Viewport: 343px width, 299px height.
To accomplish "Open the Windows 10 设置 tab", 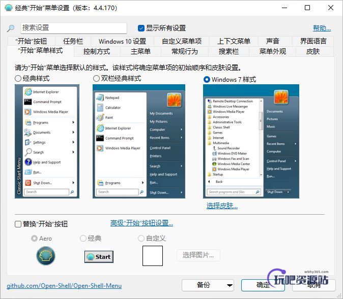I will [x=122, y=41].
